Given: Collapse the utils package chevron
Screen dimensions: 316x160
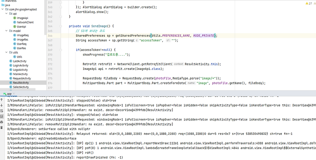Looking at the screenshot, I should [x=6, y=52].
